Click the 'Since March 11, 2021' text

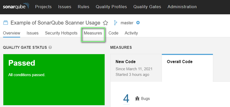[134, 69]
